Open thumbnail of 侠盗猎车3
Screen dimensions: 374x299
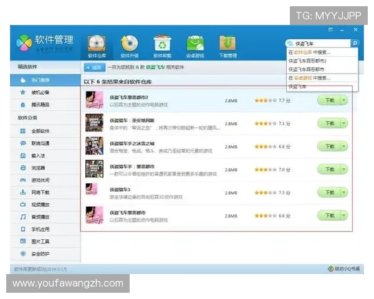point(92,189)
